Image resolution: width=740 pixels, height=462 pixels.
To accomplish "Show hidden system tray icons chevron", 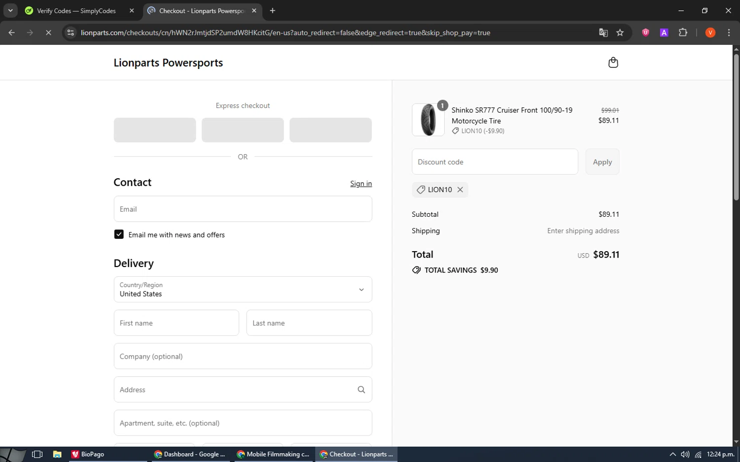I will pyautogui.click(x=672, y=455).
